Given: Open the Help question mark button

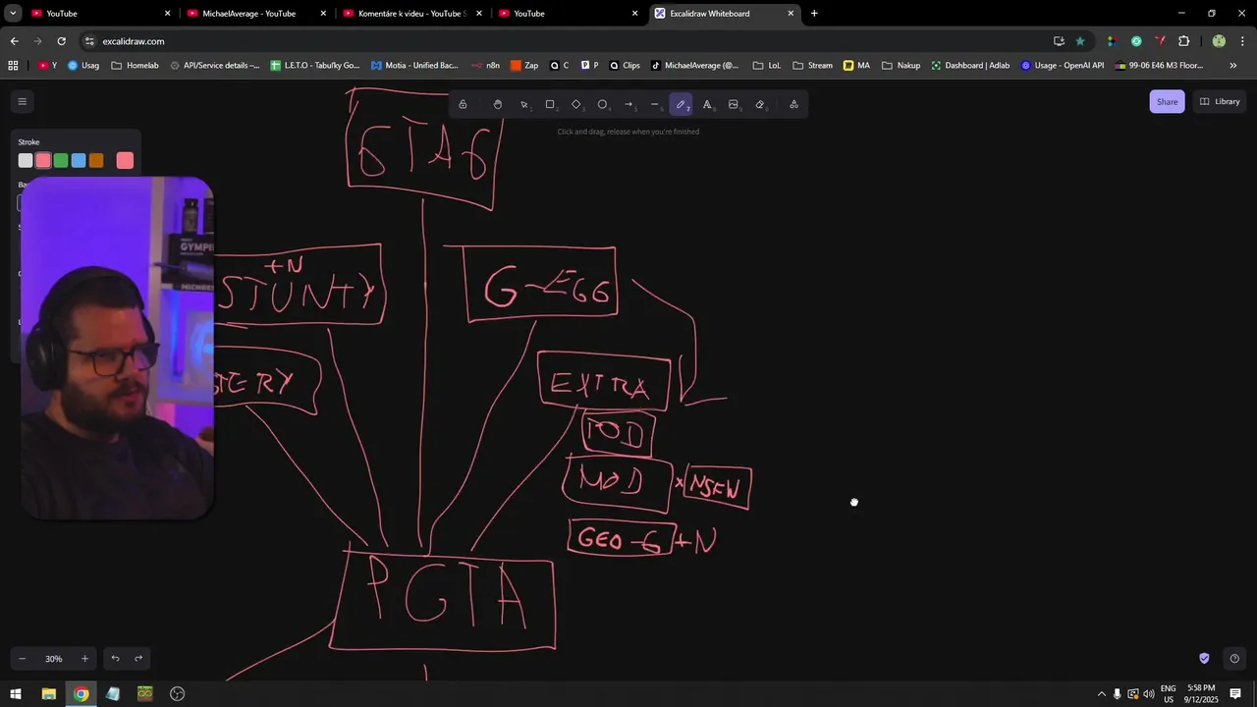Looking at the screenshot, I should (x=1234, y=658).
